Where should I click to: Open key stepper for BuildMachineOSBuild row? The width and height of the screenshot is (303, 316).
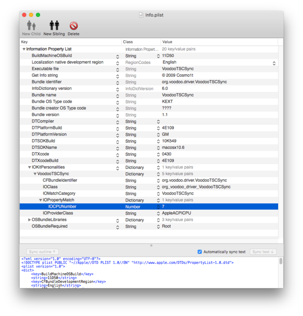coord(118,56)
